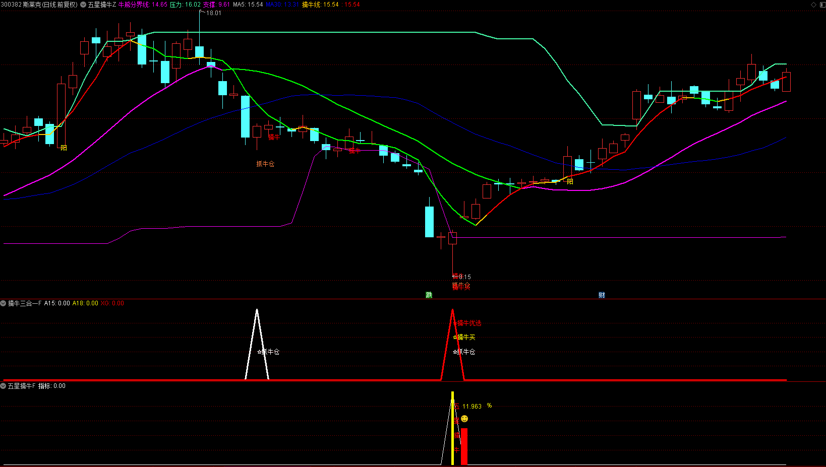826x467 pixels.
Task: Click the red bar in bottom panel
Action: (464, 446)
